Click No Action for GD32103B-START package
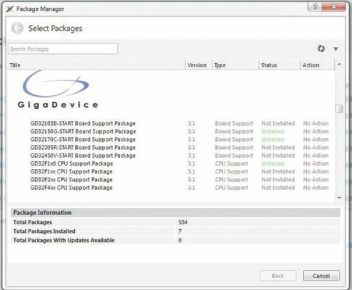This screenshot has height=290, width=352. (316, 123)
